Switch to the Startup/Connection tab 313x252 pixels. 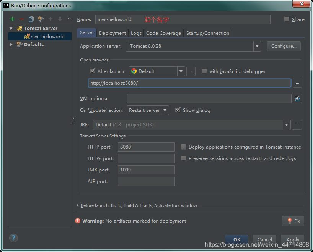point(208,33)
